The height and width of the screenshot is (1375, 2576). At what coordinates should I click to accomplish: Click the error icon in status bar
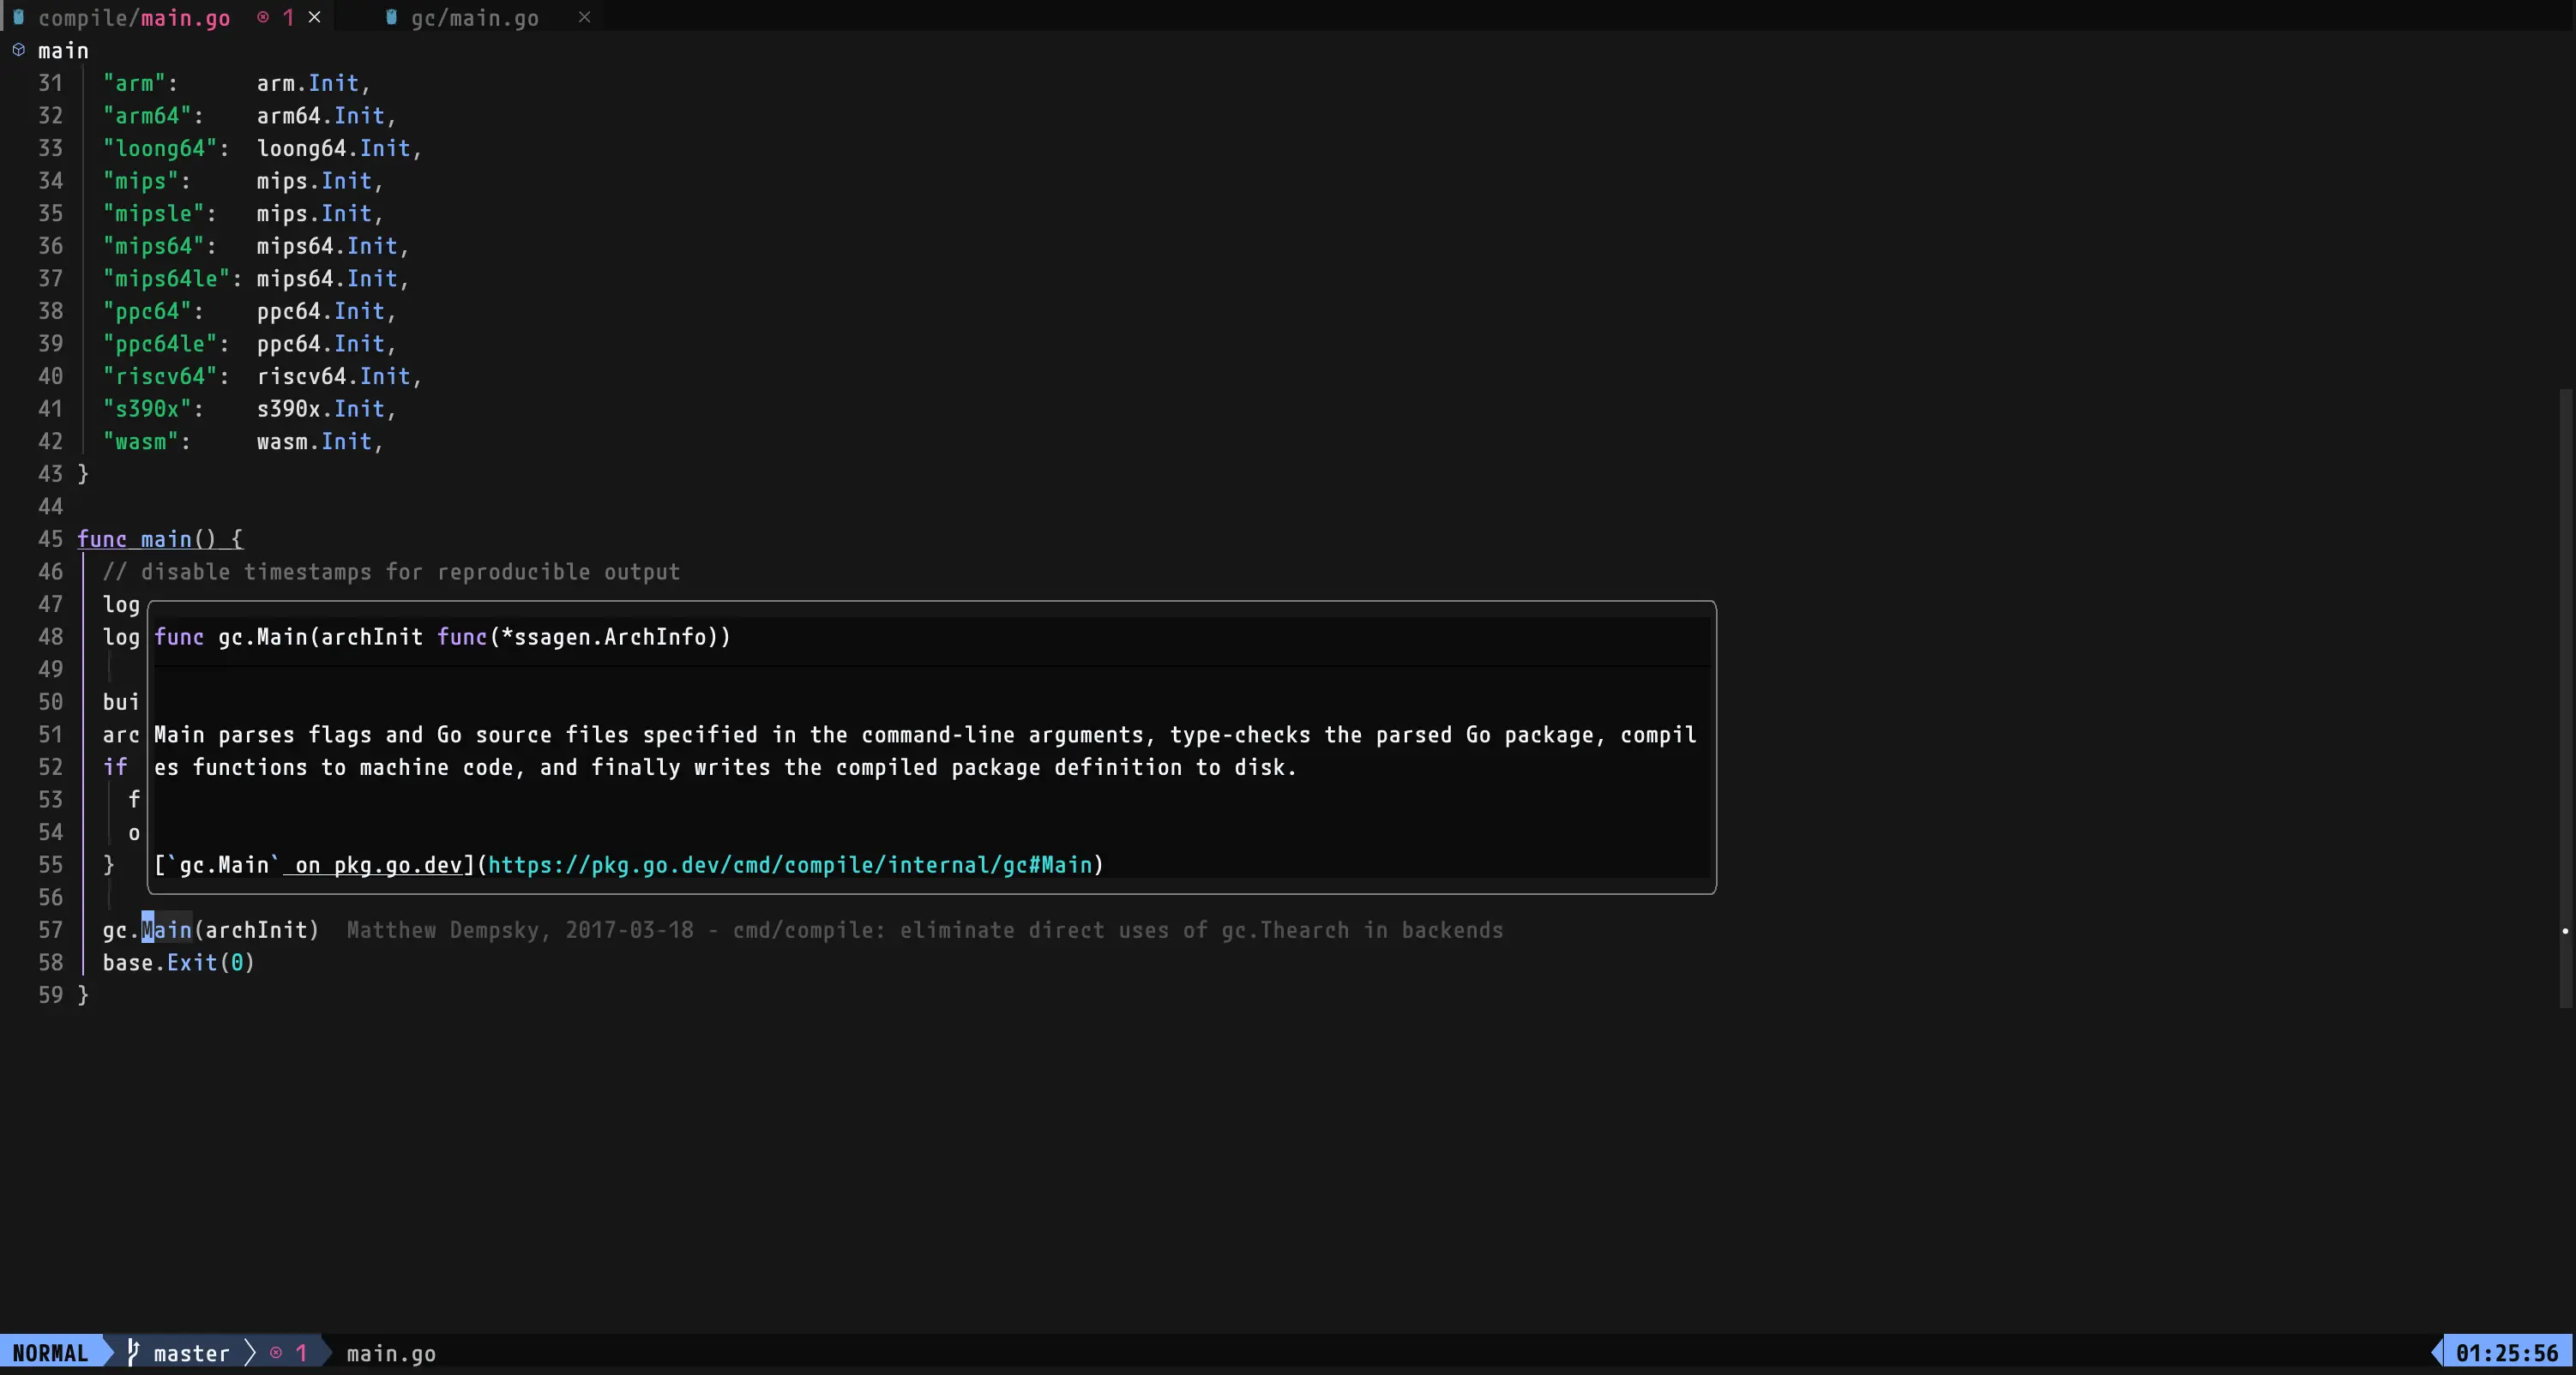point(276,1352)
